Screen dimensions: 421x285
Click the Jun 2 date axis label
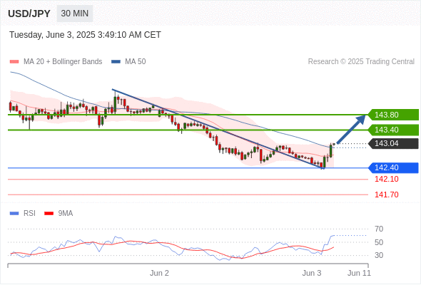coord(159,273)
